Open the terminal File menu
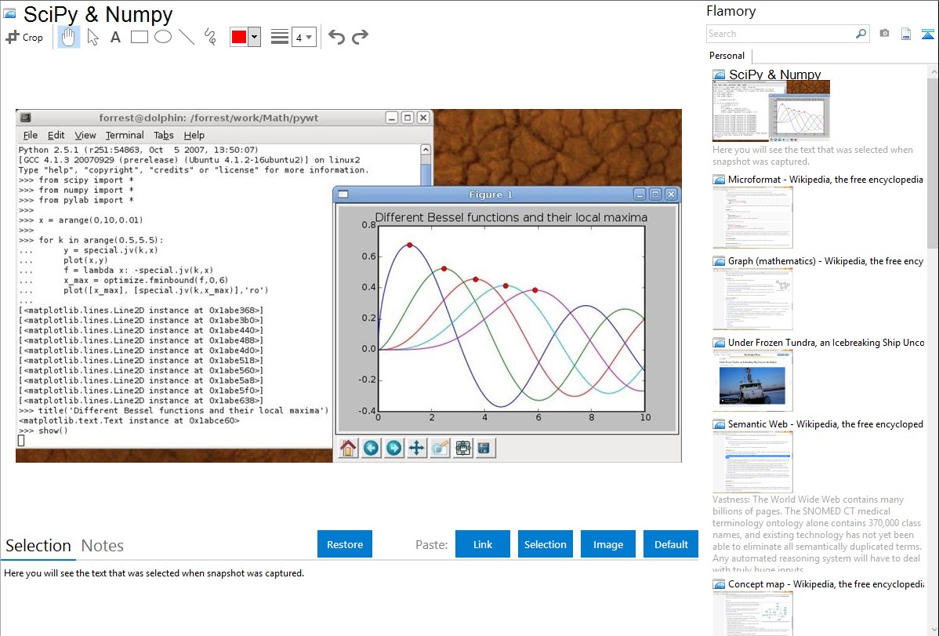This screenshot has height=636, width=939. click(x=30, y=135)
